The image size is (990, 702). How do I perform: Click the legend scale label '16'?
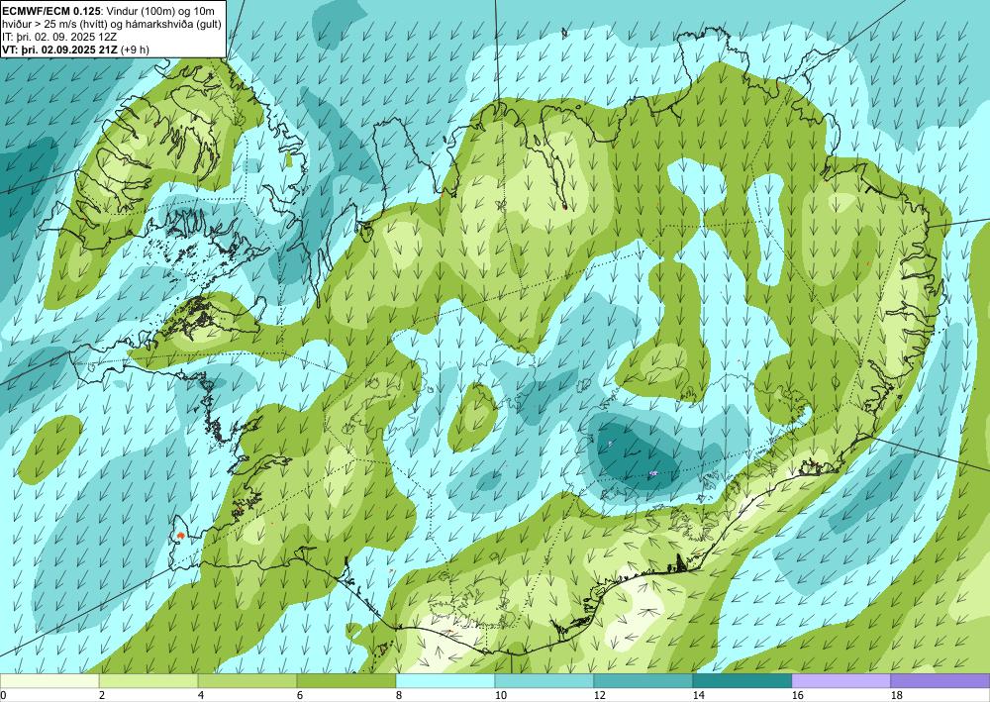tap(798, 696)
